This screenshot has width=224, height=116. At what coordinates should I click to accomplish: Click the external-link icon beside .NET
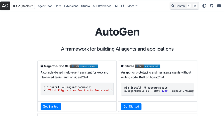[123, 6]
